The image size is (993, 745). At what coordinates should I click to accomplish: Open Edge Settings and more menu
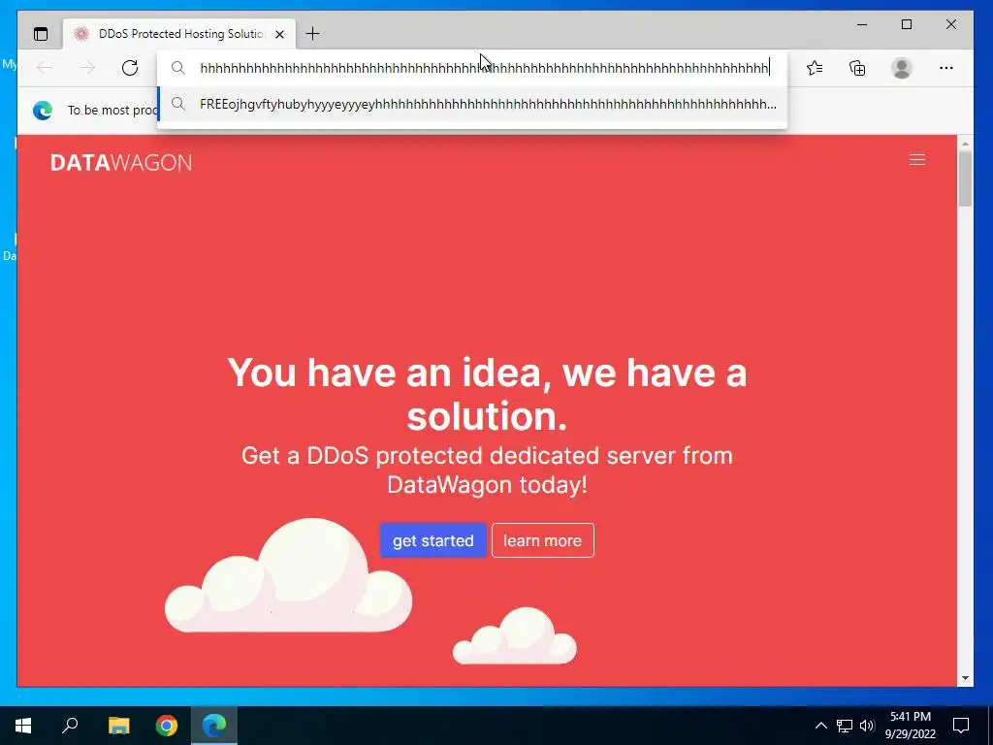(946, 68)
